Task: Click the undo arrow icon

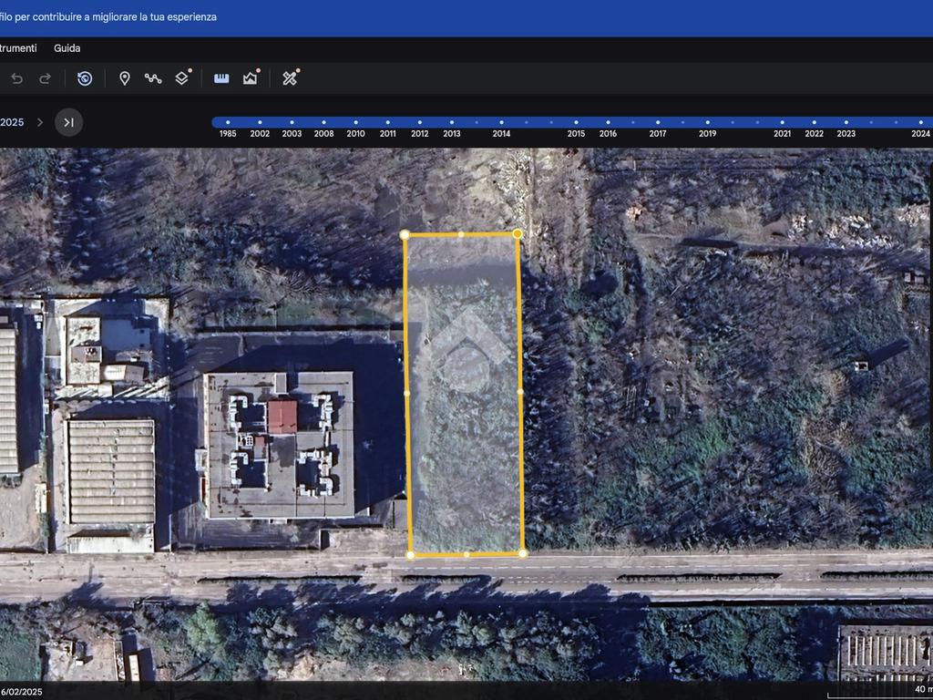Action: (16, 78)
